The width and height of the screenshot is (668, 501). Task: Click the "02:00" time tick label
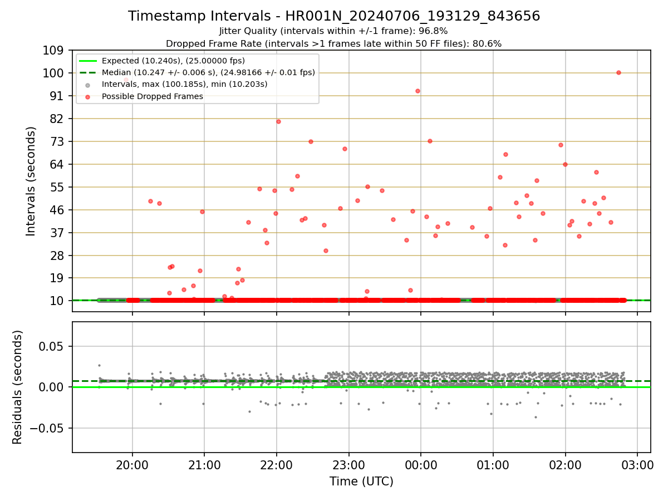tap(566, 465)
